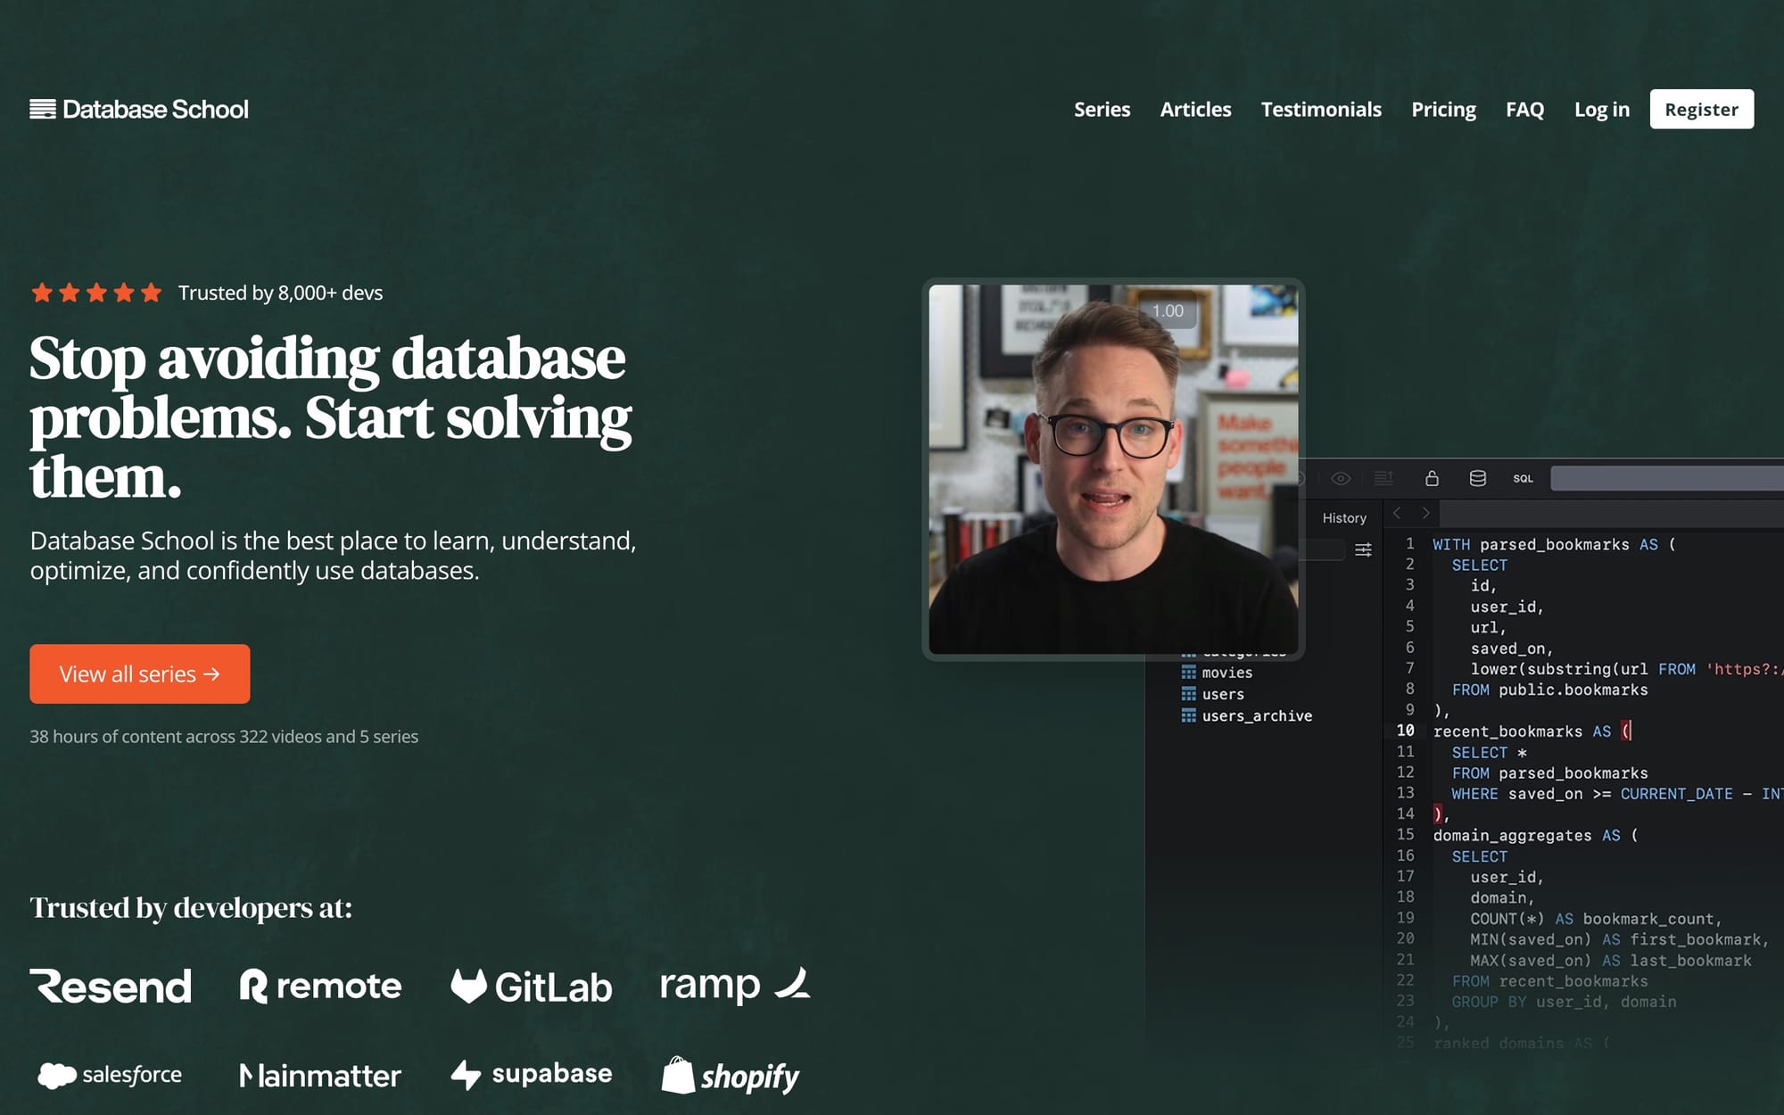Click the View all series button
This screenshot has height=1115, width=1784.
coord(139,673)
